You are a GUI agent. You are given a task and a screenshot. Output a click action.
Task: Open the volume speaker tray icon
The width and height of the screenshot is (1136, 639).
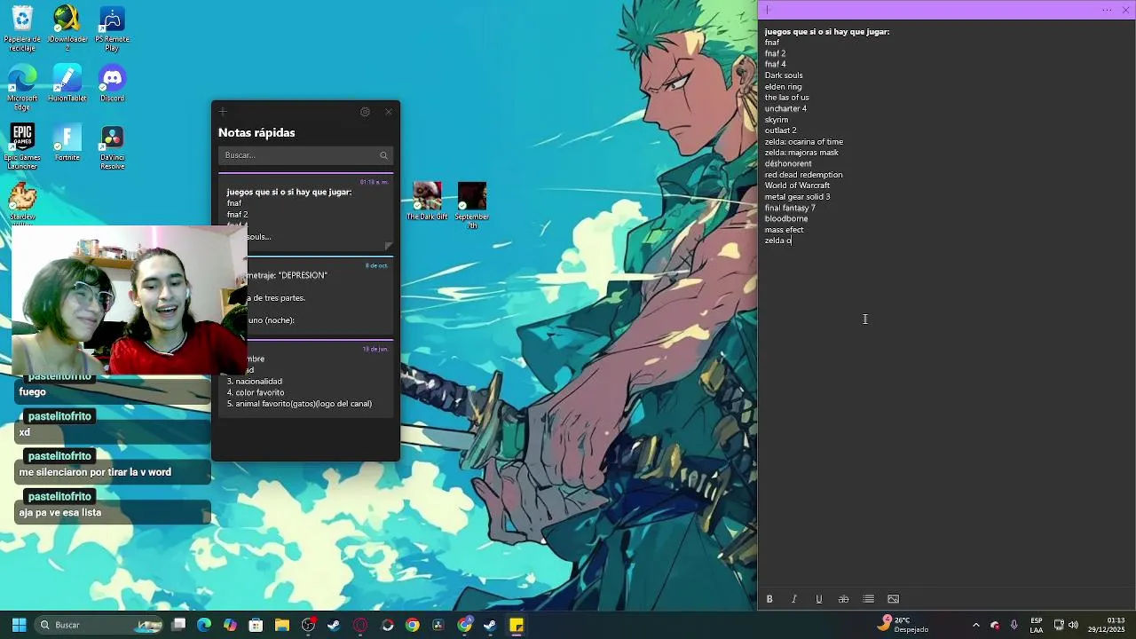point(1073,625)
